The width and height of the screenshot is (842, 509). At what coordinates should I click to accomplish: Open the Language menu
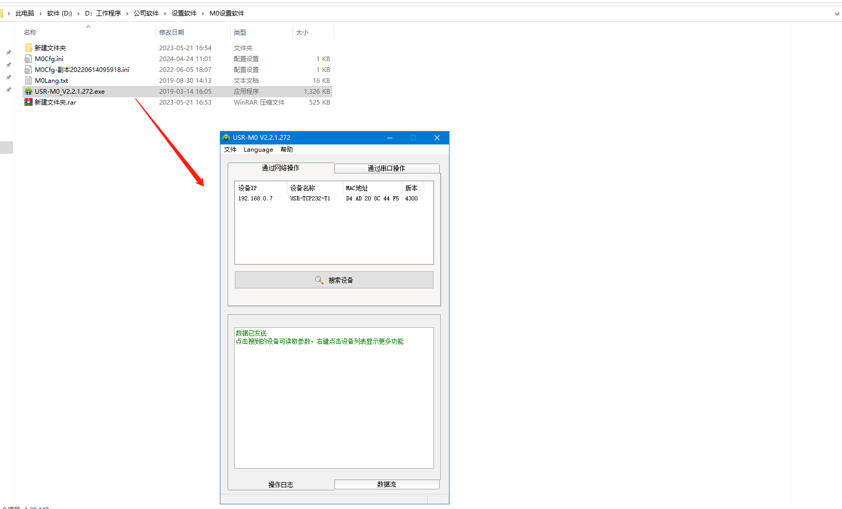pyautogui.click(x=258, y=150)
